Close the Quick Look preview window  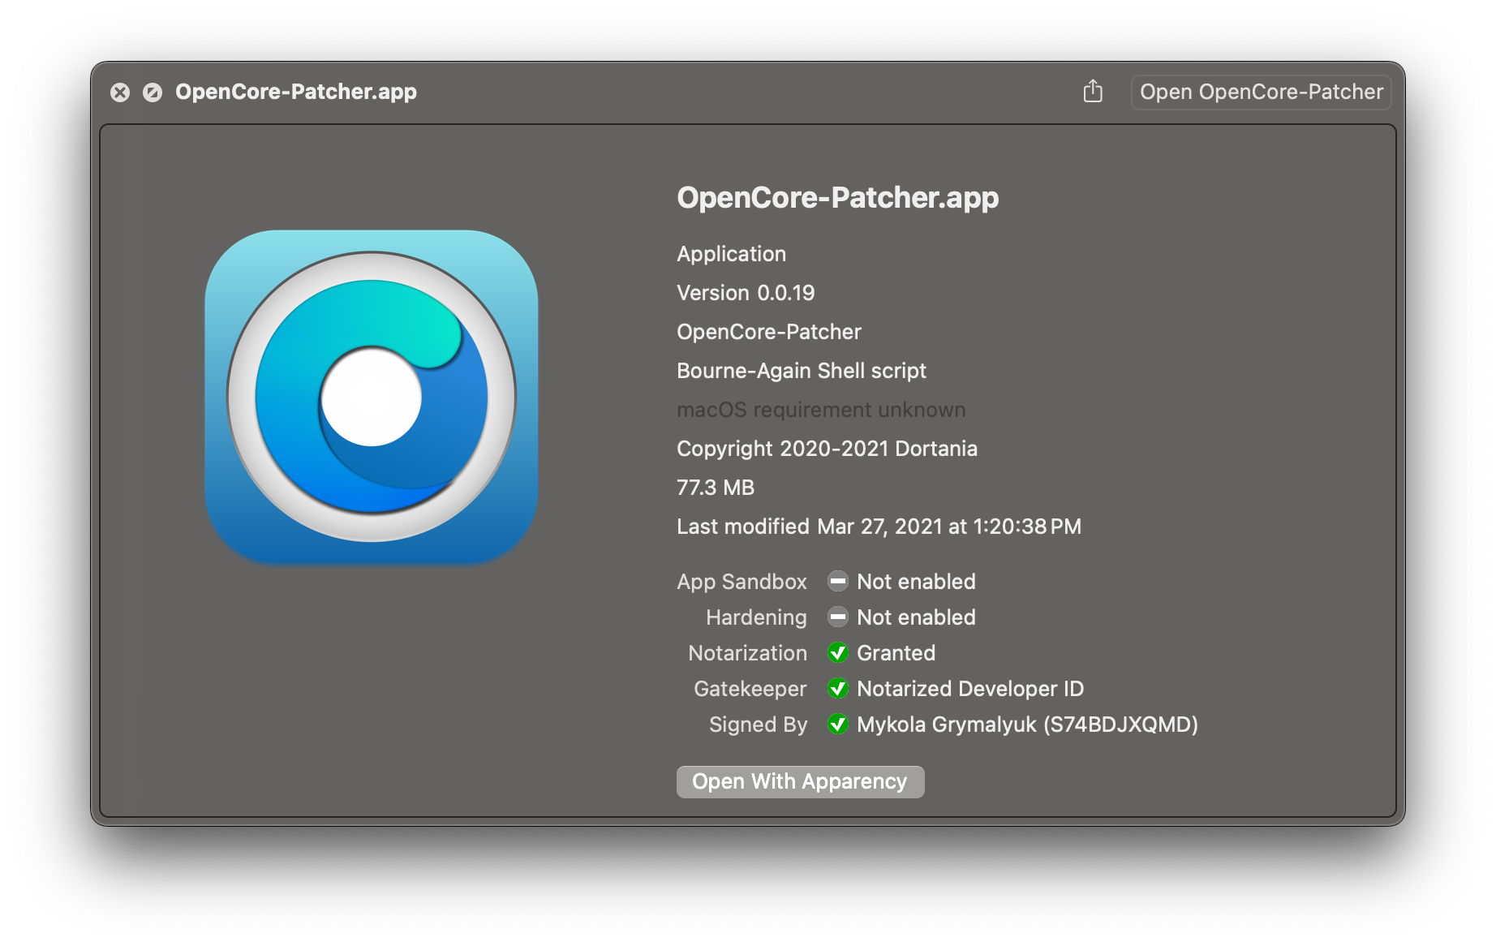(x=120, y=92)
